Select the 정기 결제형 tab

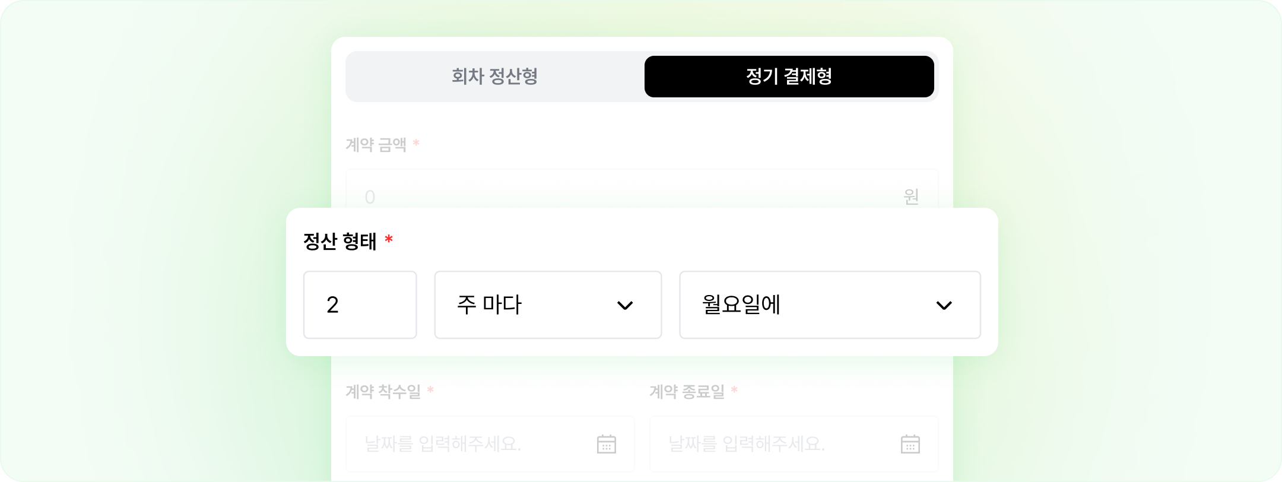(789, 77)
